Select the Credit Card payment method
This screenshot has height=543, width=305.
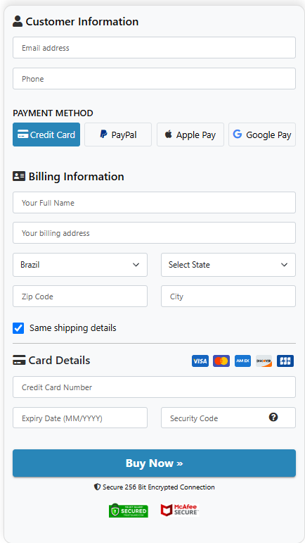[46, 135]
